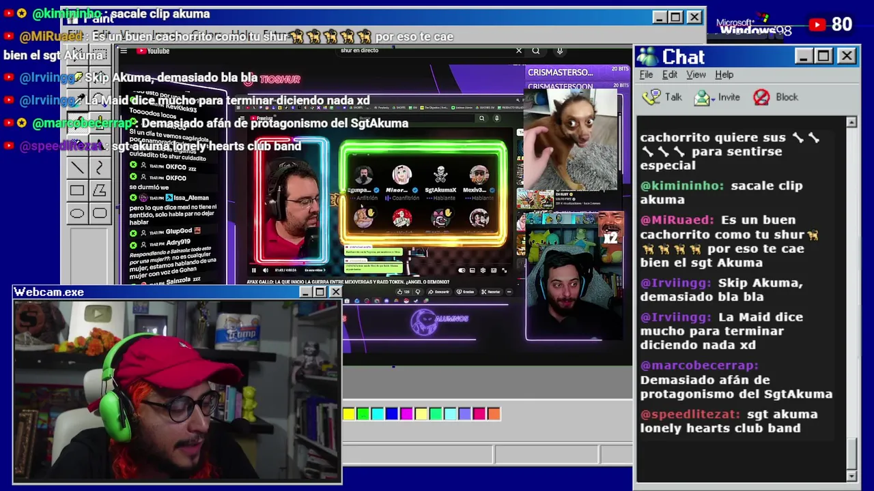Maximize the Chat window
This screenshot has height=491, width=874.
click(823, 56)
